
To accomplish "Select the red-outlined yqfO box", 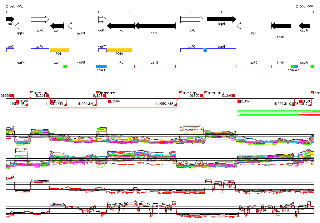I will coord(254,66).
